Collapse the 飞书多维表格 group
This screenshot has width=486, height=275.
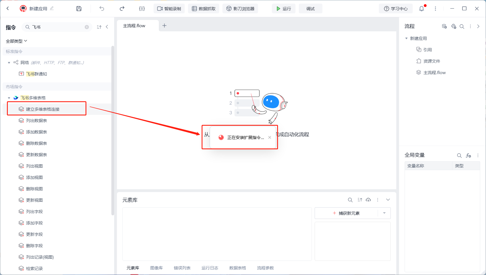tap(9, 98)
